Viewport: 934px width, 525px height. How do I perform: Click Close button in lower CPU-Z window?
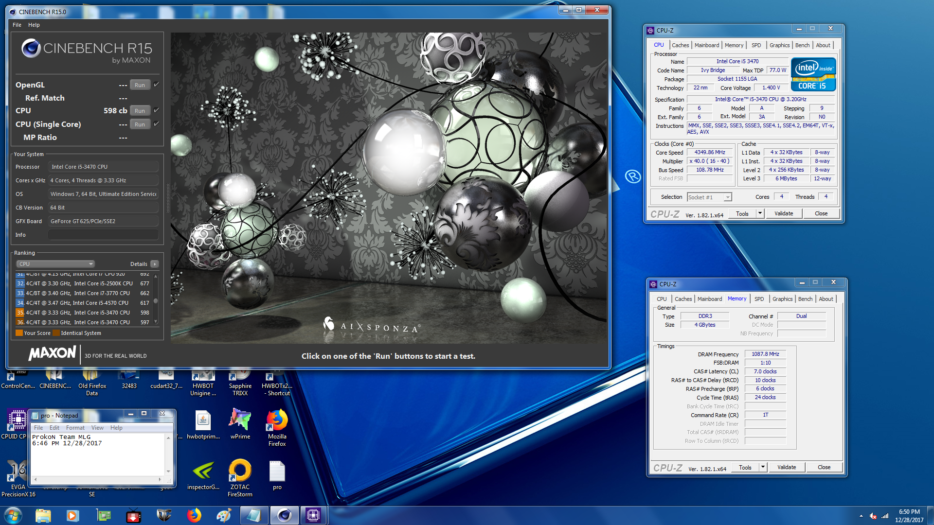(824, 467)
